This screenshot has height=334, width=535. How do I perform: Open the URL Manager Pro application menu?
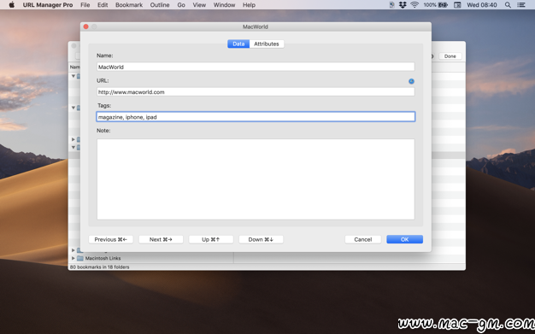[x=48, y=5]
